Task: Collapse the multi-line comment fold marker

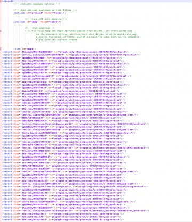Action: (x=1, y=31)
